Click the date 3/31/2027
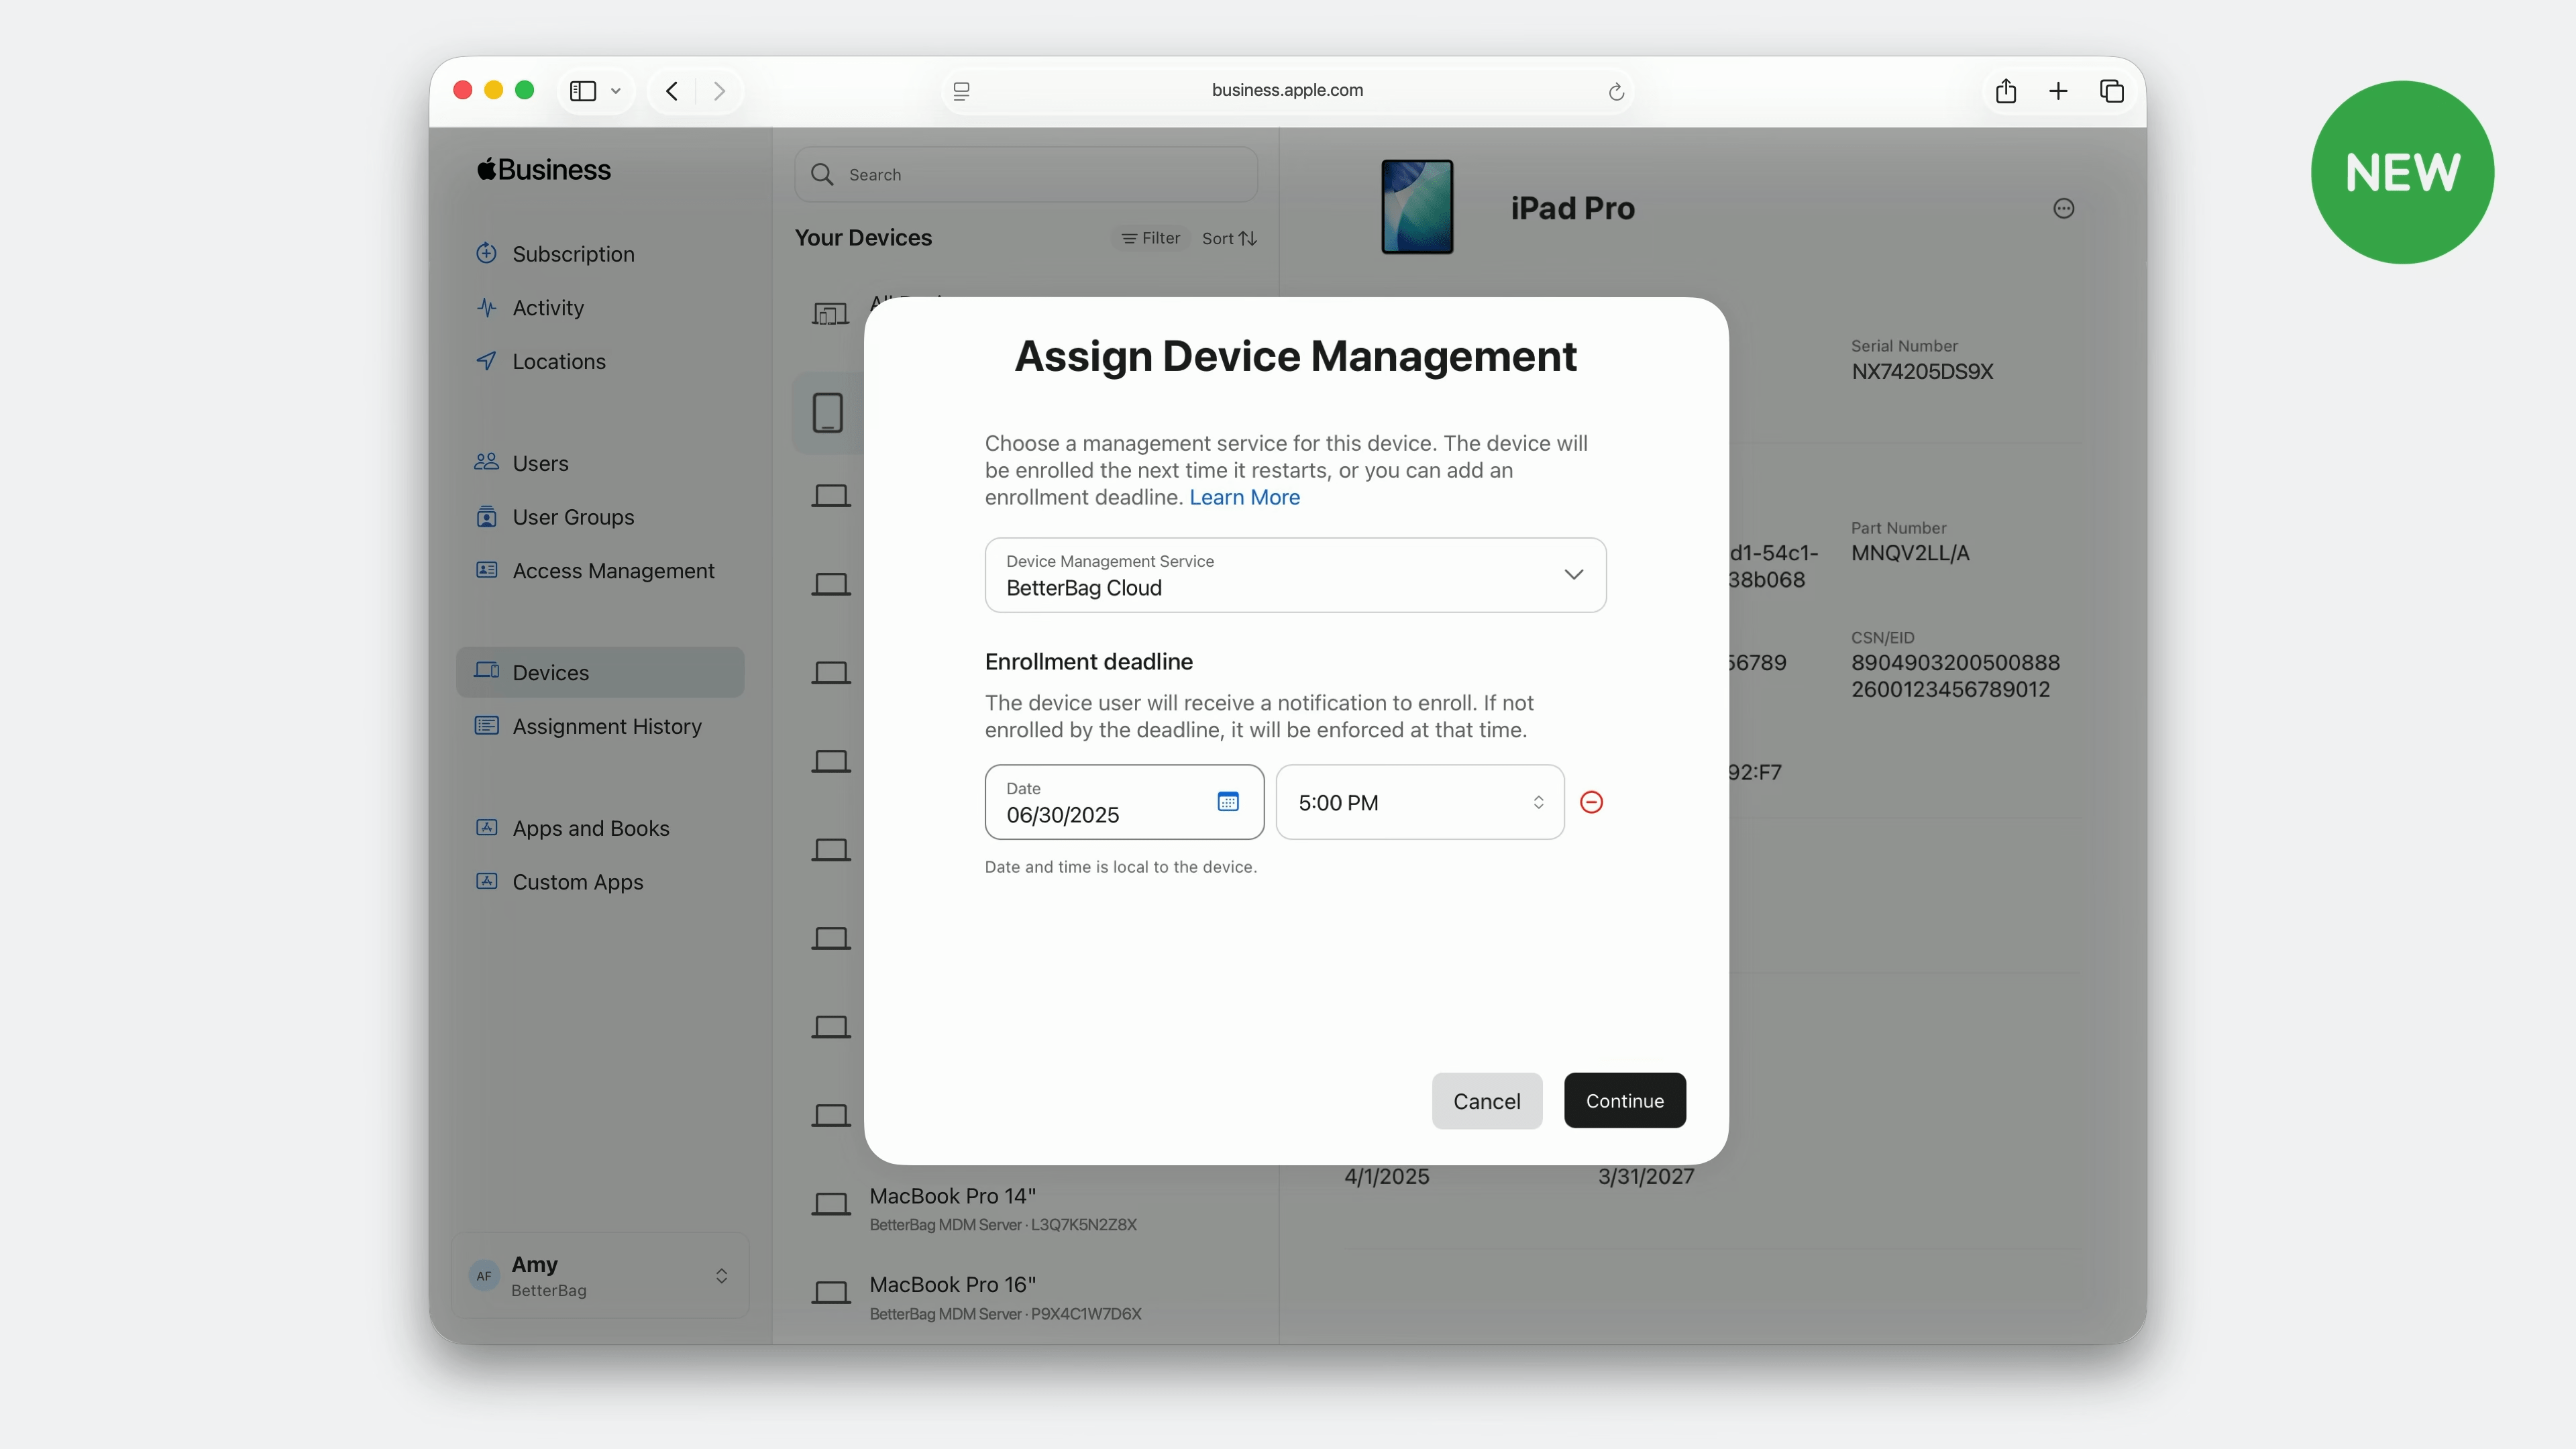 click(1646, 1177)
